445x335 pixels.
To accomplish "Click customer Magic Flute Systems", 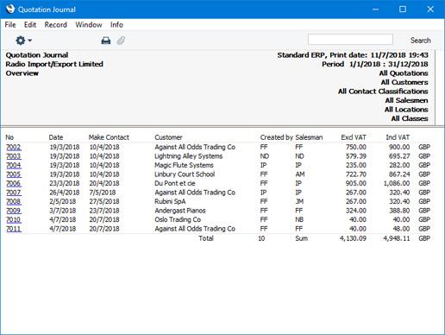I will click(x=184, y=165).
